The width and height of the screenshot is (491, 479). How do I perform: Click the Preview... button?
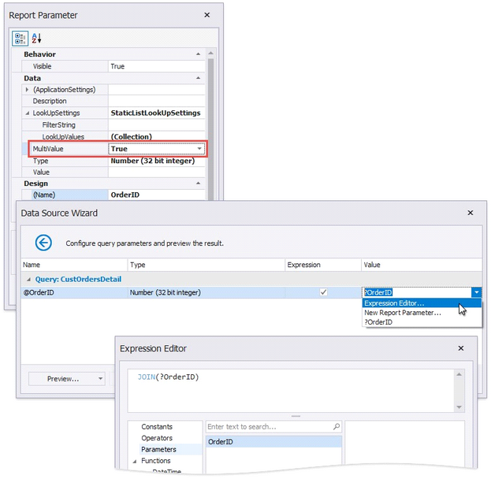click(63, 379)
